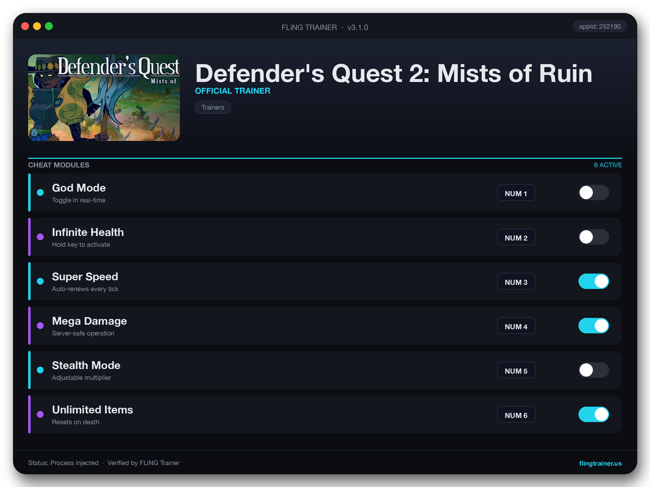Image resolution: width=650 pixels, height=487 pixels.
Task: Select the NUM 4 hotkey badge
Action: (x=516, y=325)
